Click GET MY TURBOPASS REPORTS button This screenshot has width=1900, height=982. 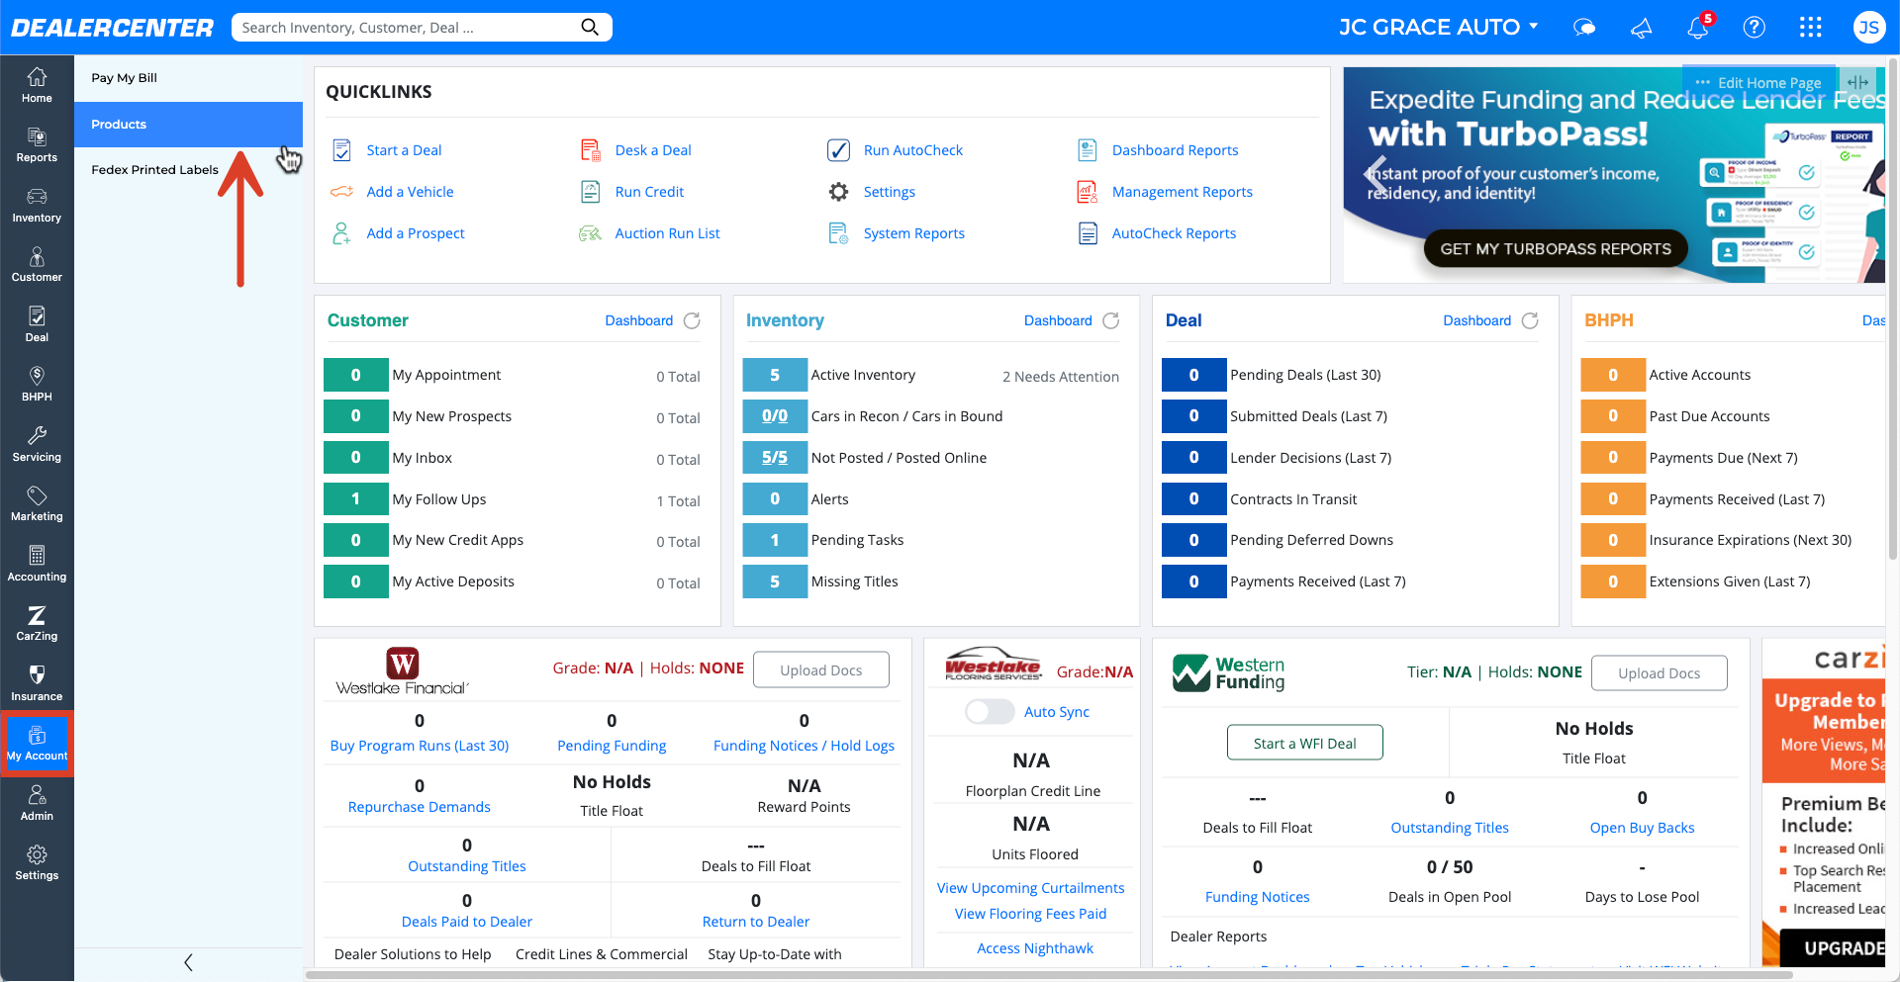pos(1555,249)
